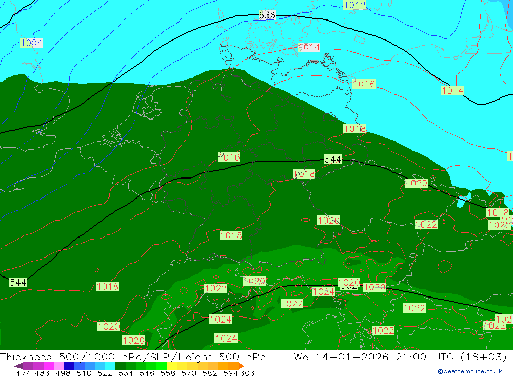Click the dark green legend swatch

coord(121,366)
